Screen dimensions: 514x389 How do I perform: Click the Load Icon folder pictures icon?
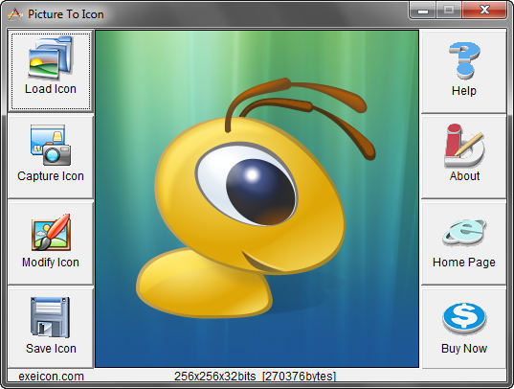coord(51,57)
